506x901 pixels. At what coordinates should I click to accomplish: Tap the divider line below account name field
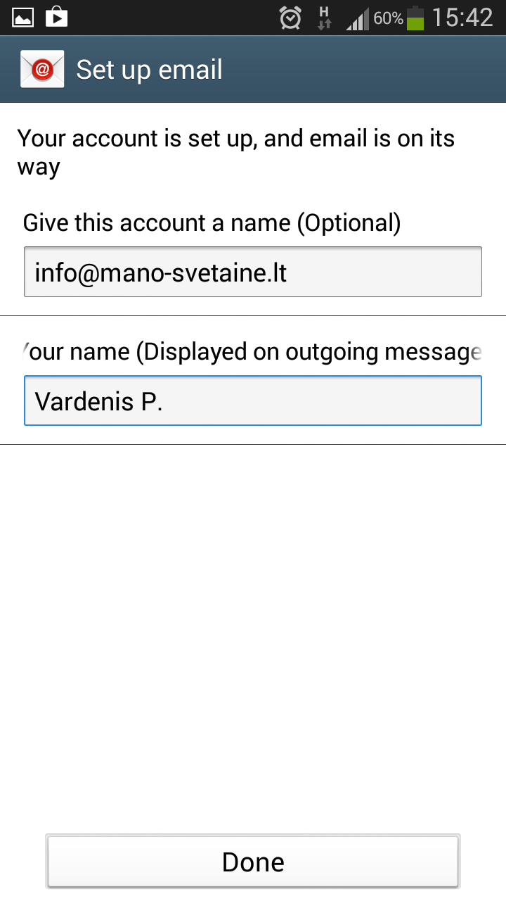(253, 316)
